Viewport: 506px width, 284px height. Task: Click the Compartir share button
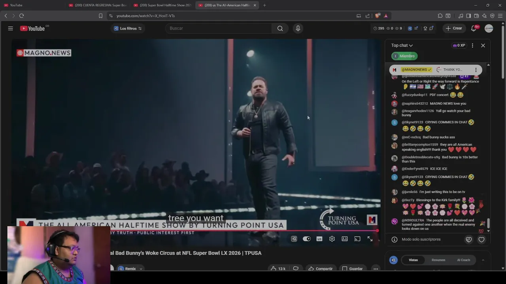pos(320,269)
